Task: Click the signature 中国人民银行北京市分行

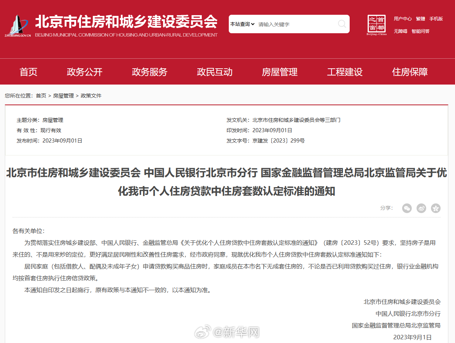Action: [408, 314]
